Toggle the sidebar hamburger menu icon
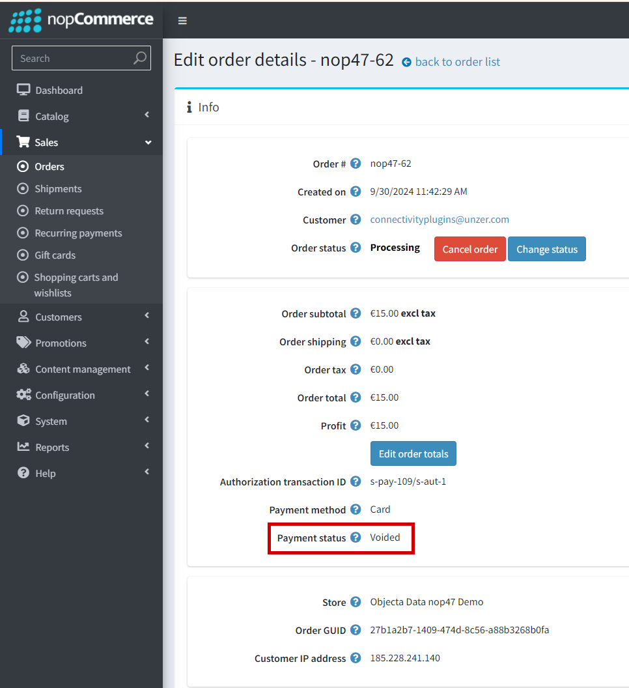Screen dimensions: 629x688 pyautogui.click(x=182, y=21)
